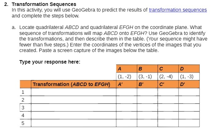
Task: Click row 4 Transformation description cell
Action: click(73, 115)
